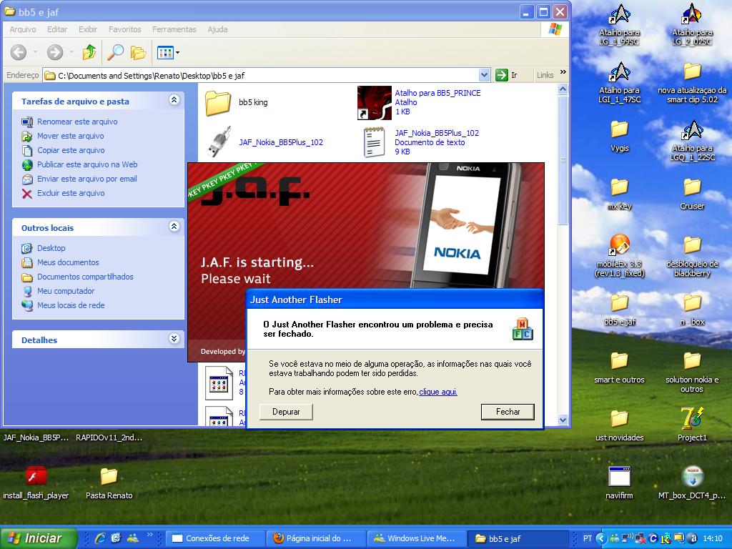
Task: Select the Pasta Renato desktop folder
Action: tap(109, 483)
